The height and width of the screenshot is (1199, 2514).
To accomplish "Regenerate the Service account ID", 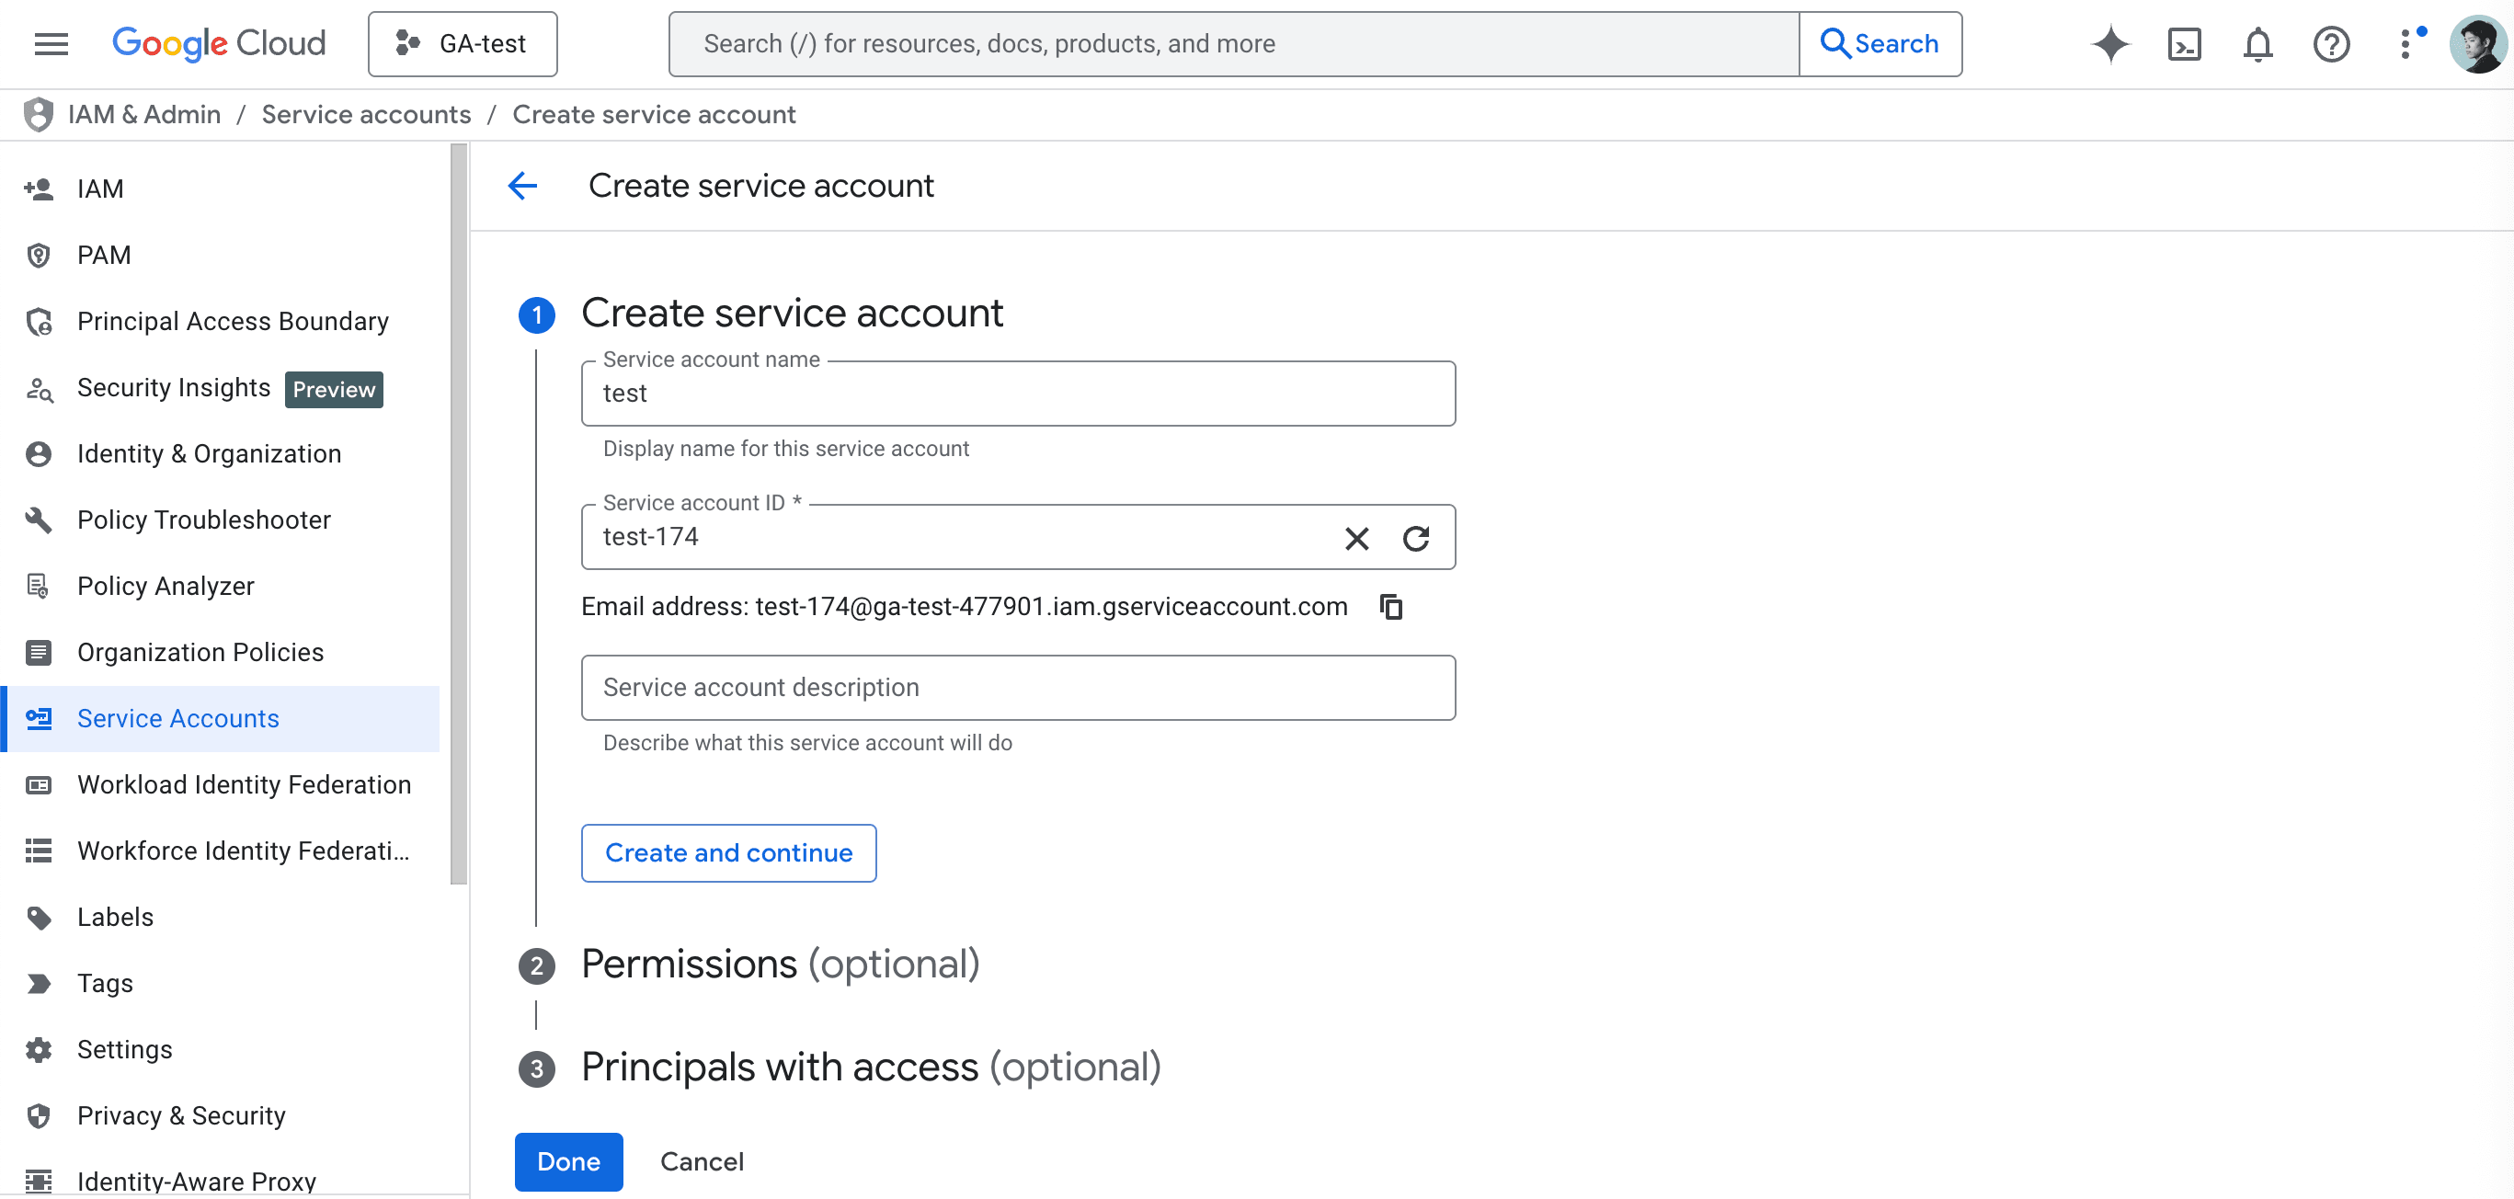I will click(x=1417, y=538).
